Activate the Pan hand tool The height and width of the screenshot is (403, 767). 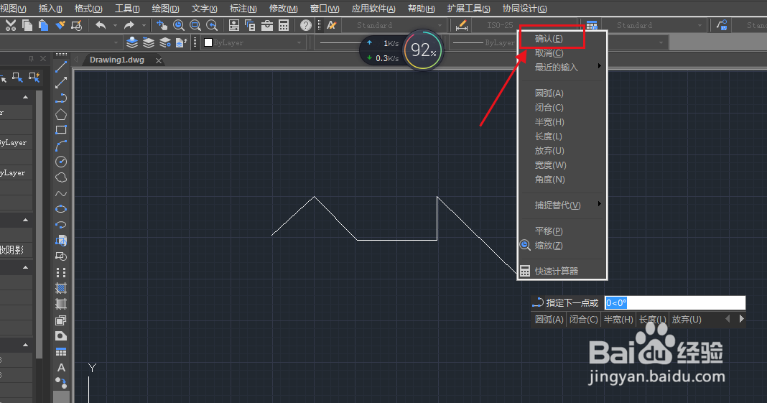coord(162,25)
